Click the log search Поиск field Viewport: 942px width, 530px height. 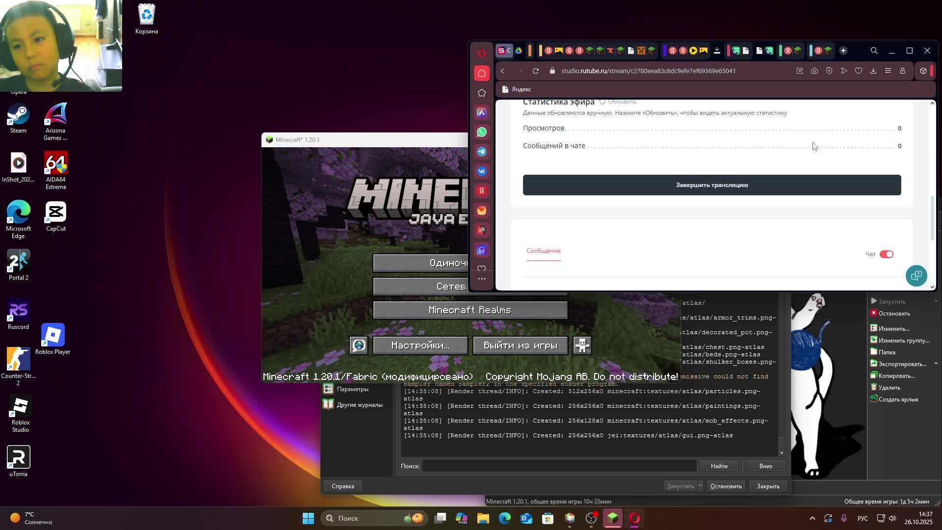pyautogui.click(x=559, y=466)
